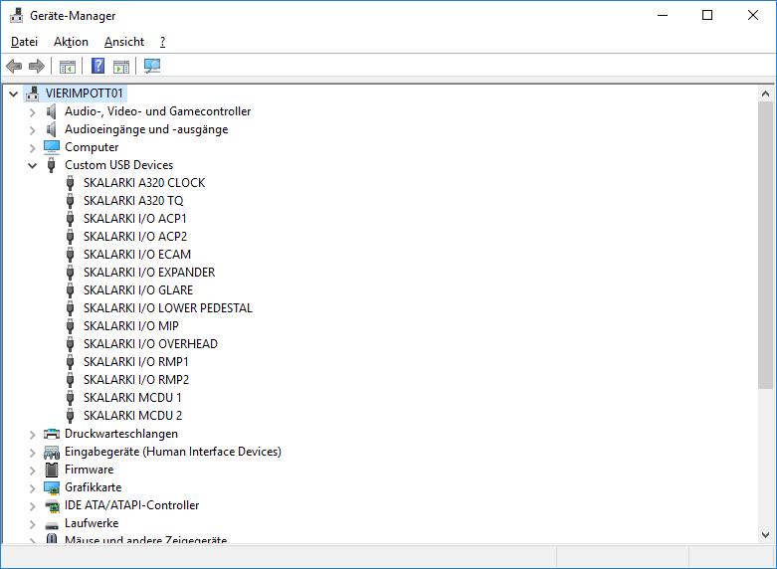
Task: Select SKALARKI I/O RMP2 device
Action: (x=136, y=380)
